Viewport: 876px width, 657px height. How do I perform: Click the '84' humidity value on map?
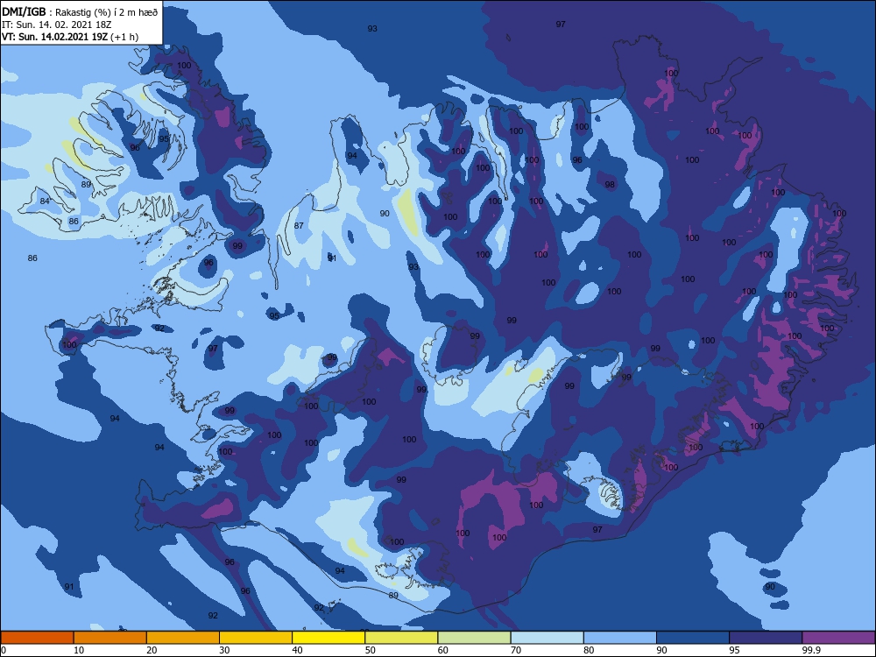pos(45,201)
